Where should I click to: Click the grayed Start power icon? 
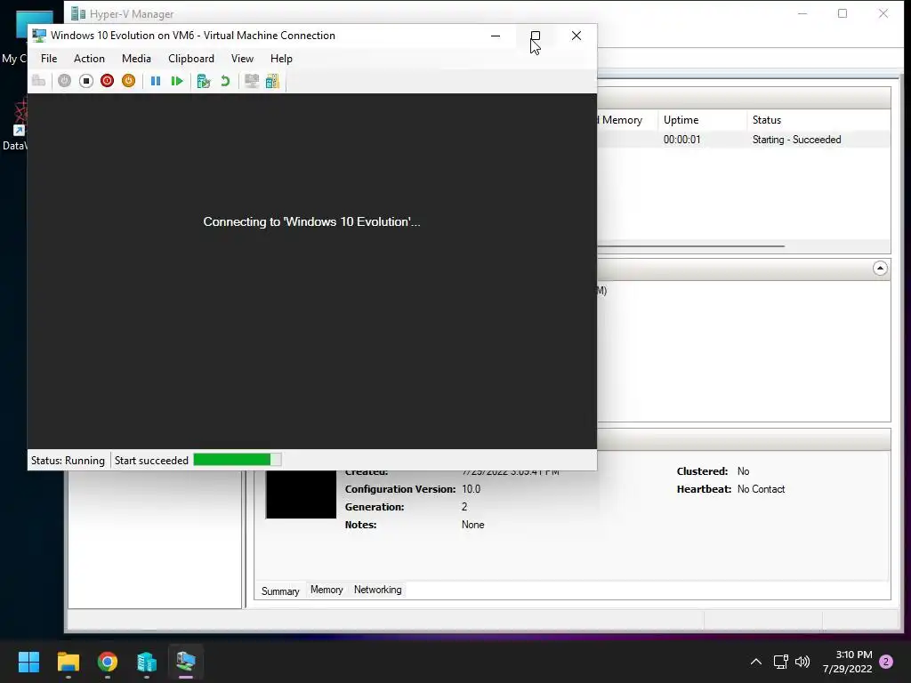pos(64,81)
